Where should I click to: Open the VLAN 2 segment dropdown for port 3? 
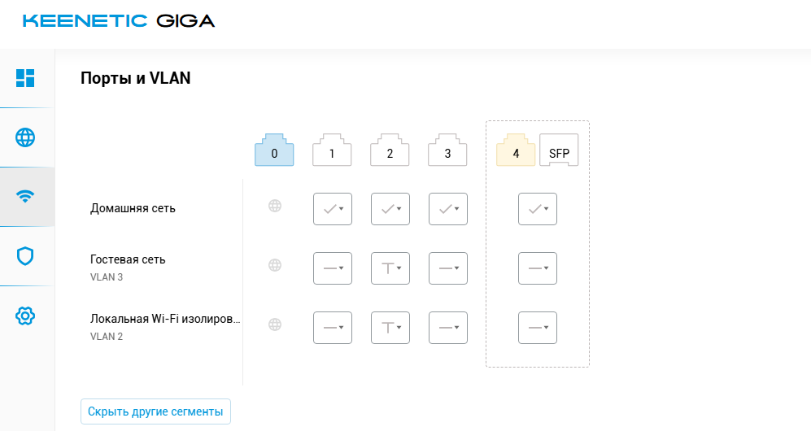pyautogui.click(x=447, y=327)
